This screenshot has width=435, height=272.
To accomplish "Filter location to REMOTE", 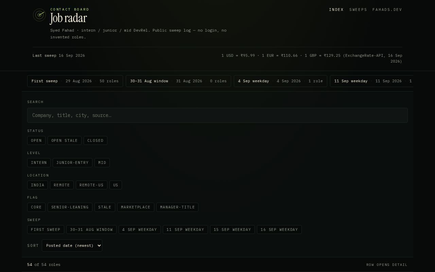I will 62,185.
